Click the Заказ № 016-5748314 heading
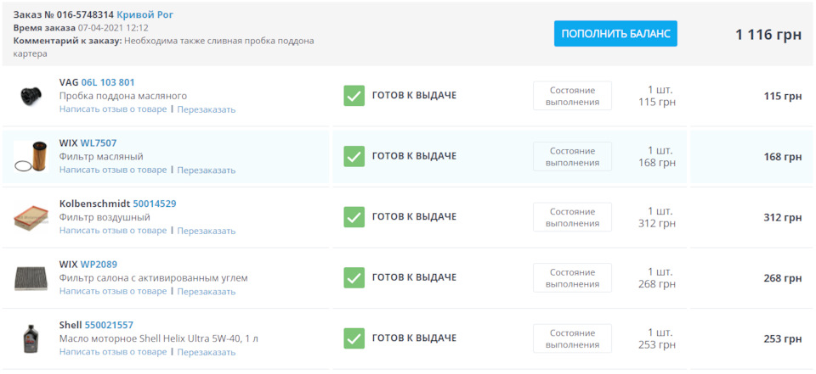This screenshot has width=816, height=374. click(64, 14)
